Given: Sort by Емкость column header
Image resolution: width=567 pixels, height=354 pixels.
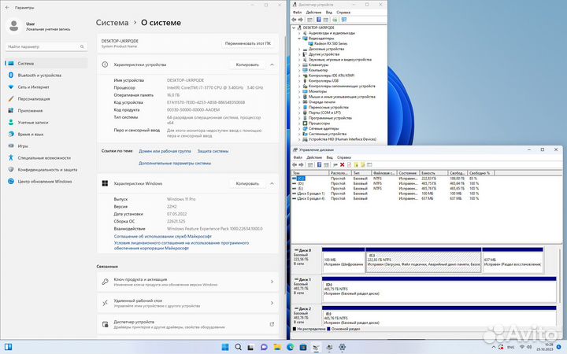Looking at the screenshot, I should coord(433,173).
